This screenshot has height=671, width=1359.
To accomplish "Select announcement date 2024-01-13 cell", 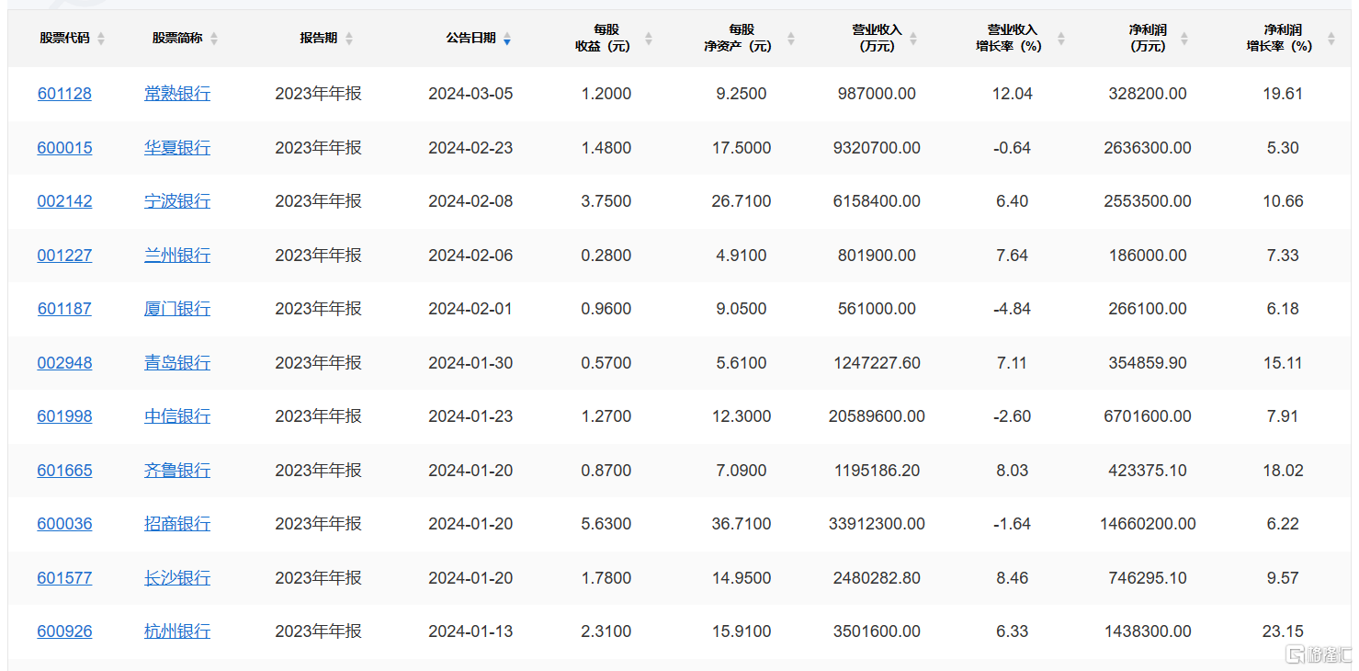I will pos(470,631).
